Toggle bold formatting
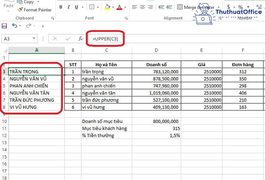The width and height of the screenshot is (265, 180). (61, 7)
